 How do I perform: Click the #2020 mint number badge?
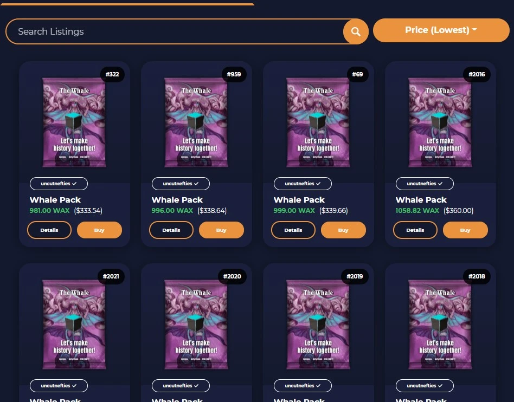[232, 276]
